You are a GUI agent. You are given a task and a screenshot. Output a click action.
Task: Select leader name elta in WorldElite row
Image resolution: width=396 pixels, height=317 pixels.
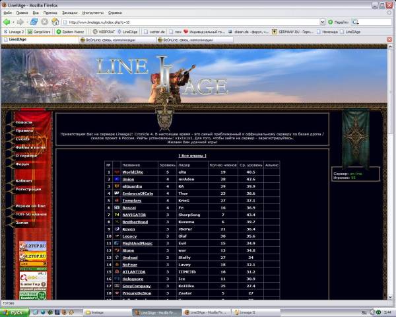[x=182, y=172]
